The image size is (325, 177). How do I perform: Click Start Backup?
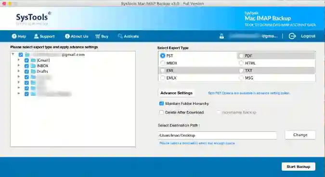pos(298,166)
